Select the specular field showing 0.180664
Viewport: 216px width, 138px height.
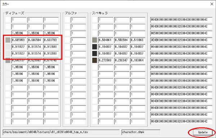pyautogui.click(x=138, y=60)
